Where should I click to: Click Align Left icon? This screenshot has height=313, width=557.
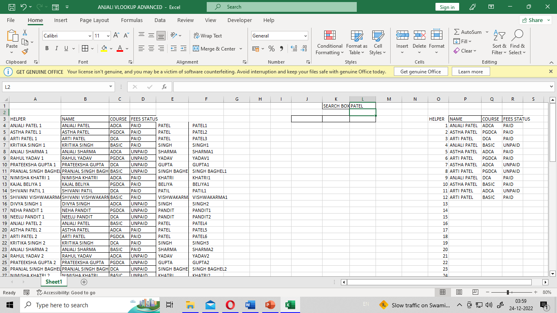pyautogui.click(x=141, y=48)
